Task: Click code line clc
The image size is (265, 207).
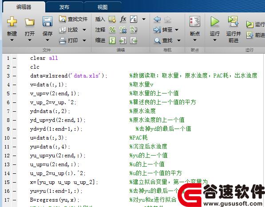Action: 35,67
